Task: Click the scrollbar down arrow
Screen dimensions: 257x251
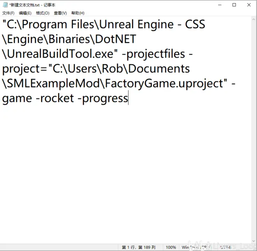Action: (x=254, y=241)
